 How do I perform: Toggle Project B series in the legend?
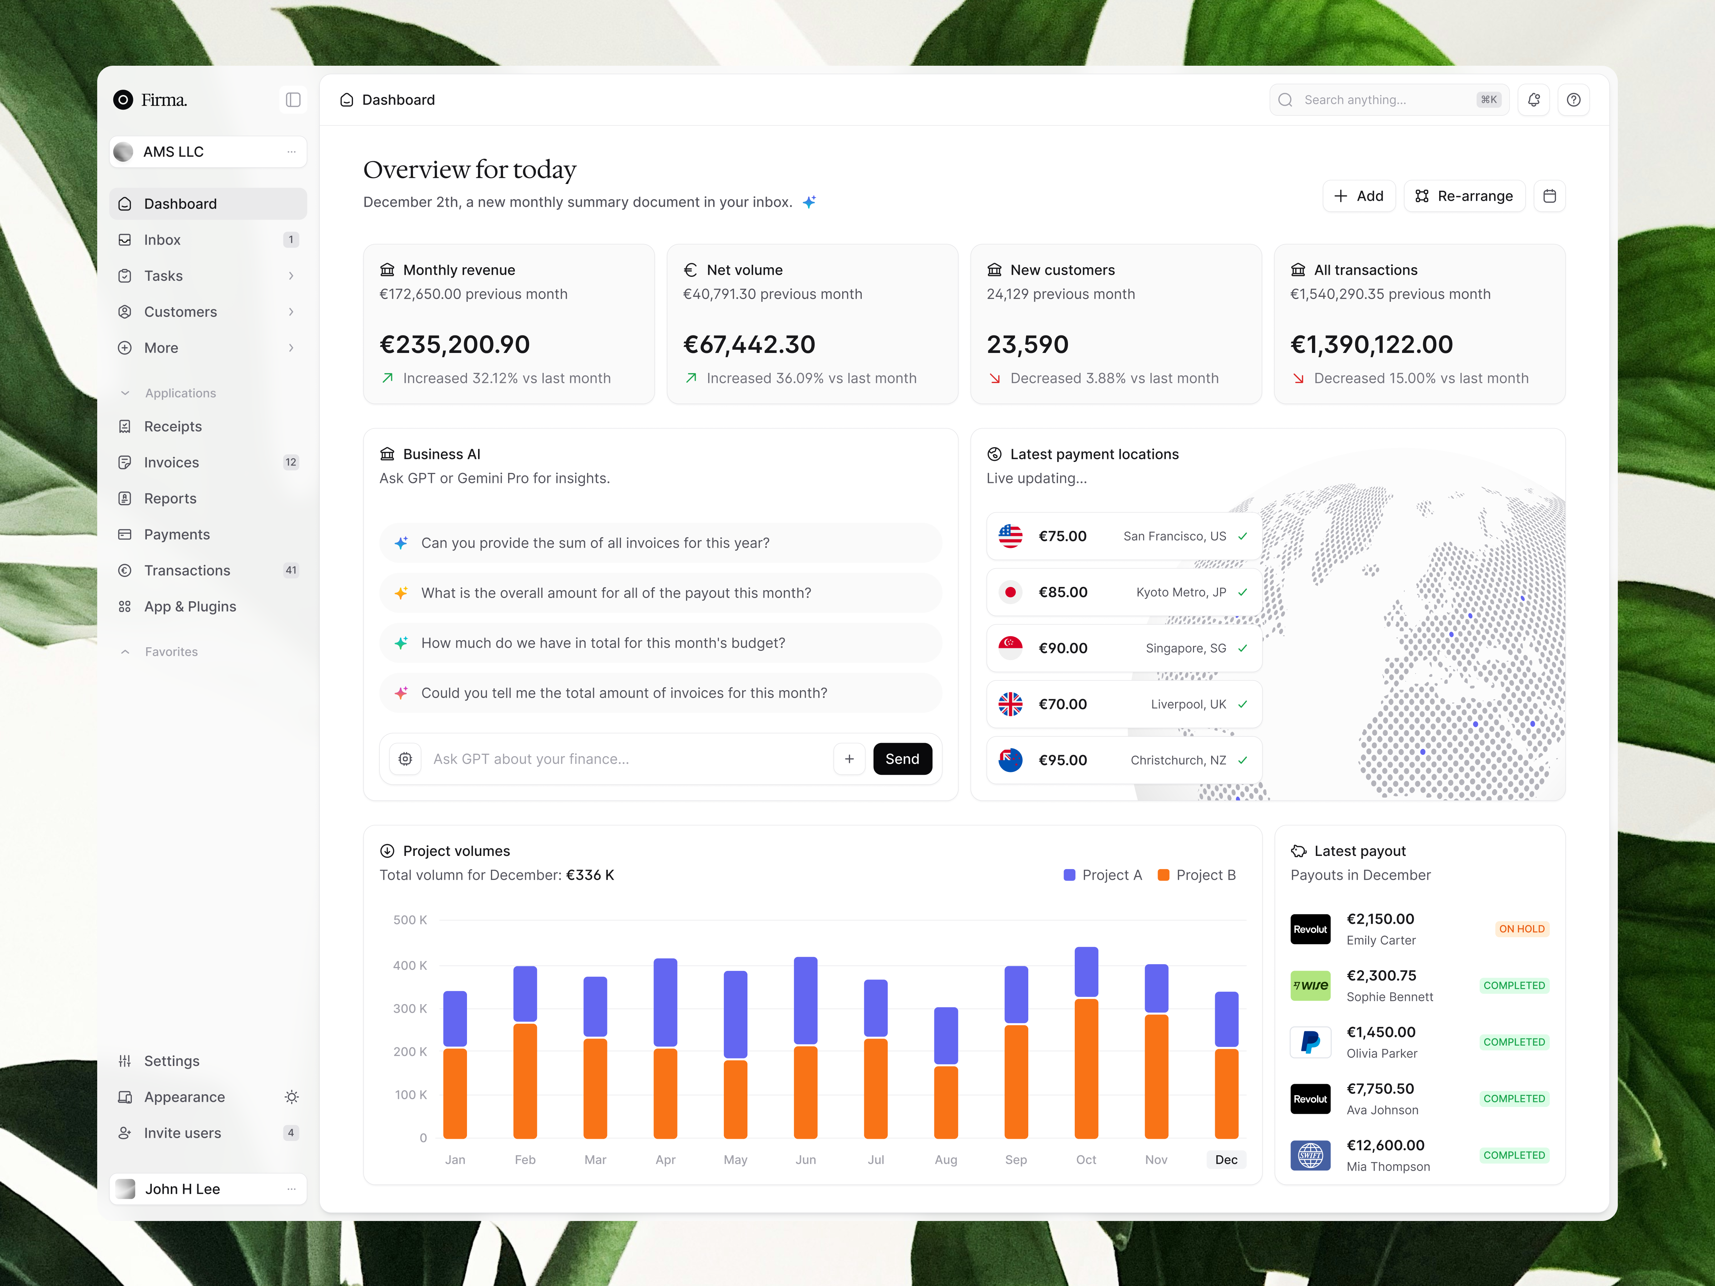(x=1196, y=875)
